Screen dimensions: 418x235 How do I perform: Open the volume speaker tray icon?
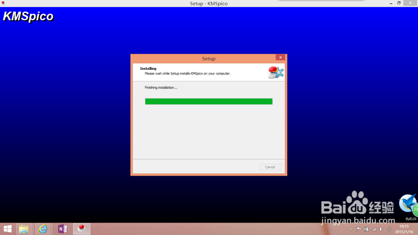381,229
